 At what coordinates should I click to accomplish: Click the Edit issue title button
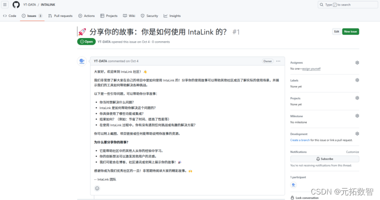(336, 32)
